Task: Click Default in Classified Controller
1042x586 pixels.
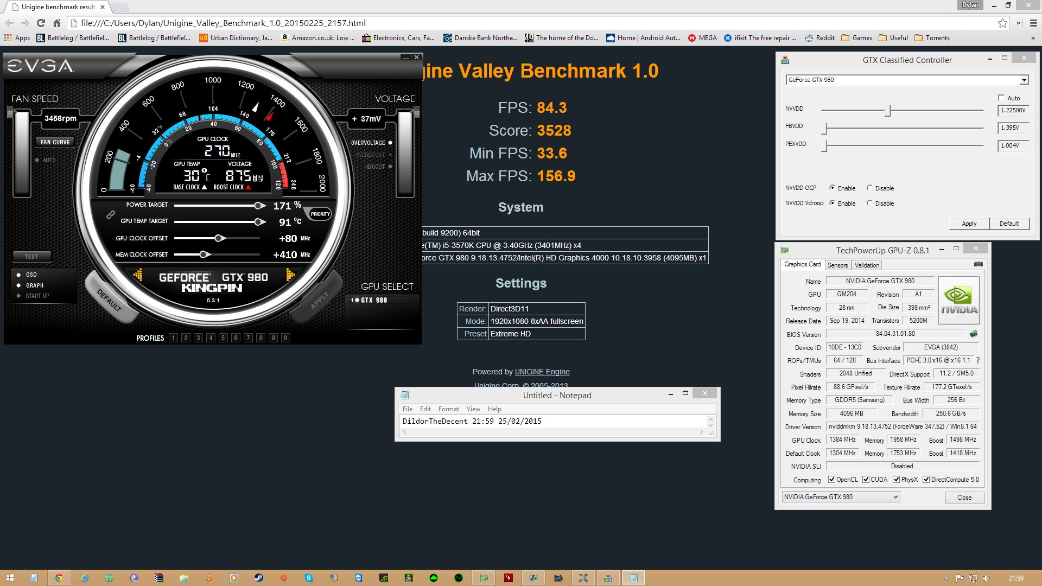Action: point(1009,224)
